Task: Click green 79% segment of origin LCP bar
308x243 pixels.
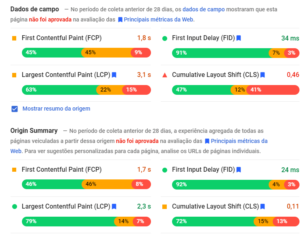Action: [67, 221]
